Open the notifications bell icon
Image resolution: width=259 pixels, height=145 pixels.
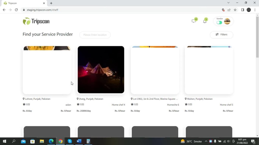click(205, 21)
